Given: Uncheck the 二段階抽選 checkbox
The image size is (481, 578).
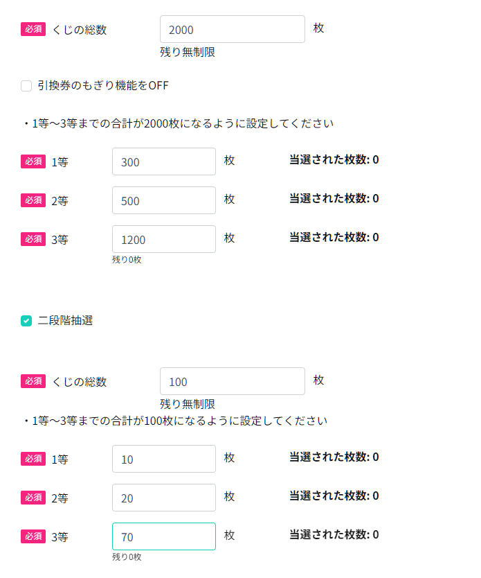Looking at the screenshot, I should (x=26, y=321).
